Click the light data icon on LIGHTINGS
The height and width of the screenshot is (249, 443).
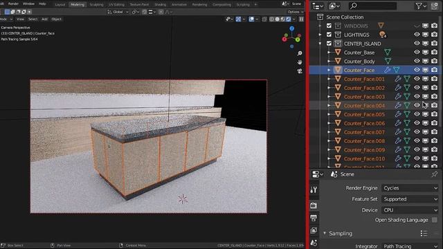tap(382, 35)
